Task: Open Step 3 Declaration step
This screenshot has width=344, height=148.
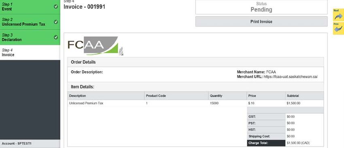Action: (x=30, y=37)
